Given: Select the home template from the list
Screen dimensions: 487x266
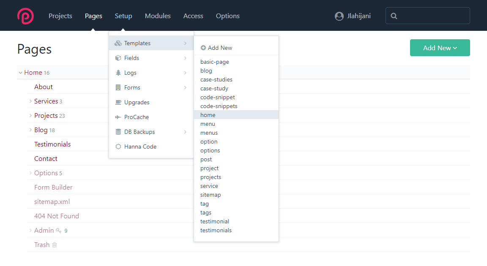Looking at the screenshot, I should [x=208, y=114].
